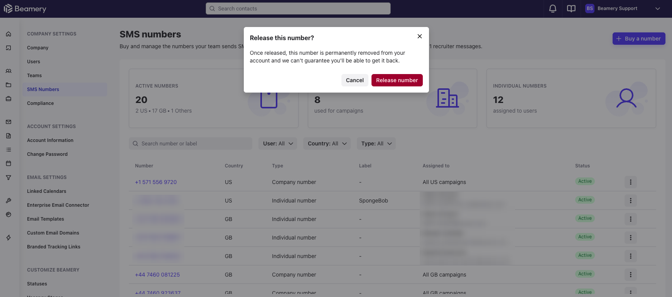672x297 pixels.
Task: Open the document sidebar icon
Action: 8,136
